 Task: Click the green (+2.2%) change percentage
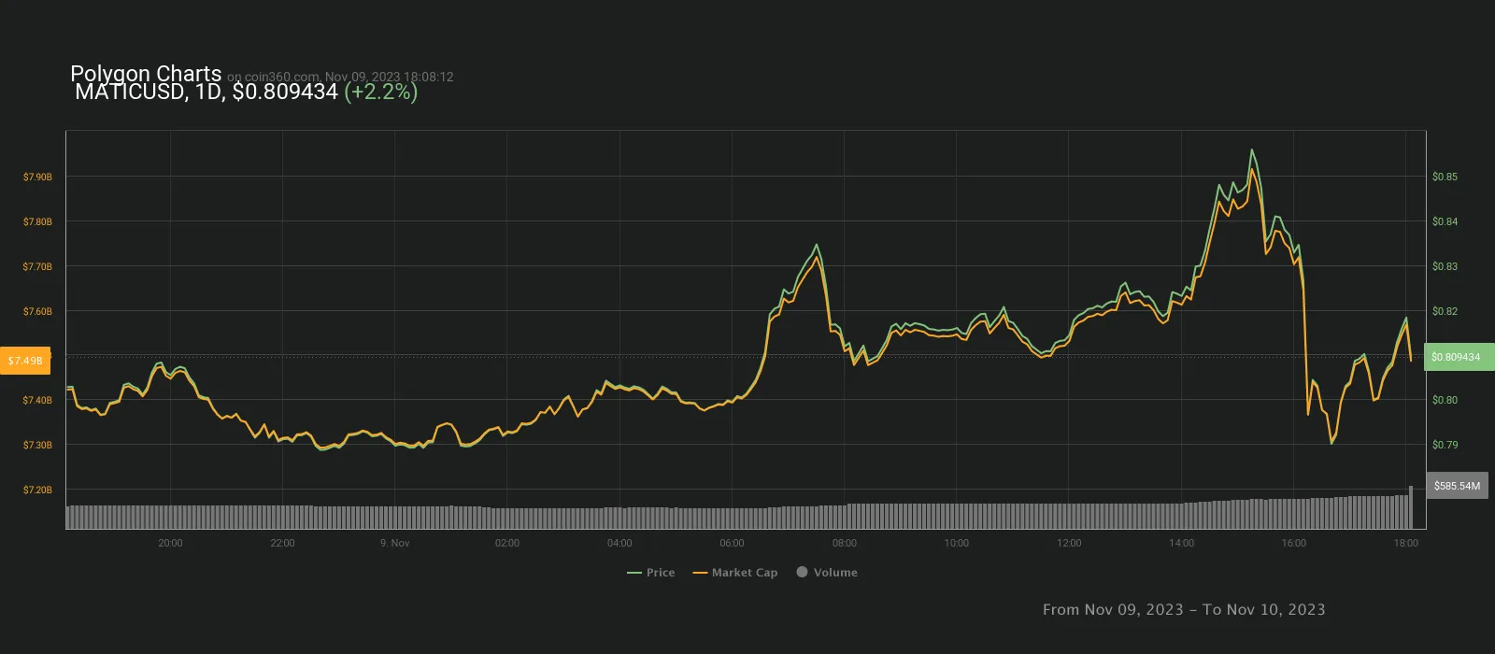point(380,92)
